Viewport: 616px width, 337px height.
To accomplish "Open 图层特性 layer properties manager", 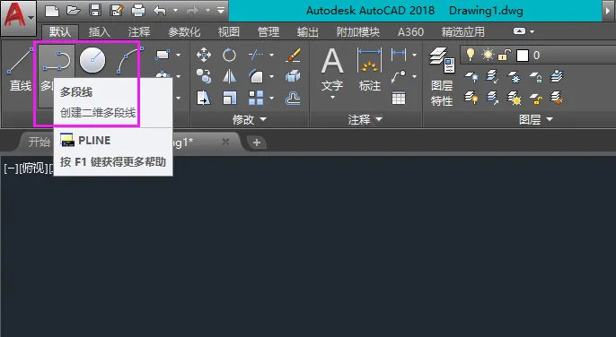I will [442, 76].
